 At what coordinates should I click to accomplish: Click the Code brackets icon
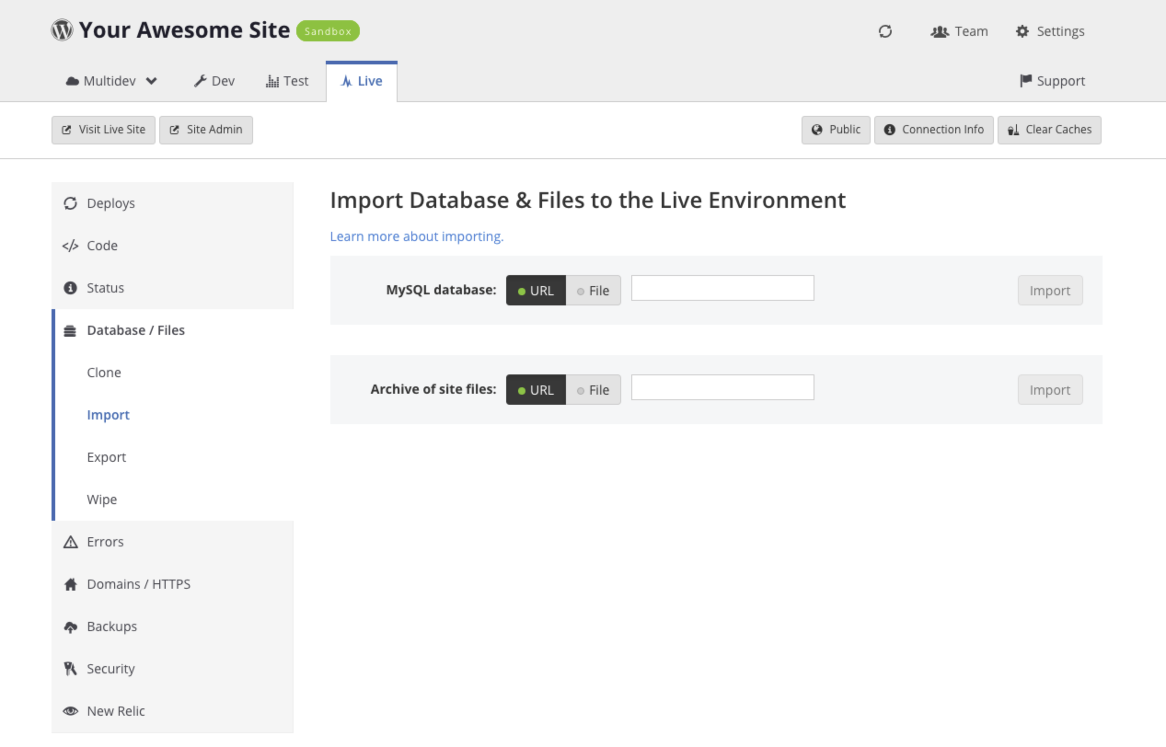pyautogui.click(x=70, y=246)
